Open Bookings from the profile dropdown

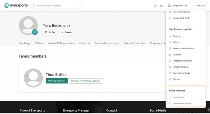[177, 36]
